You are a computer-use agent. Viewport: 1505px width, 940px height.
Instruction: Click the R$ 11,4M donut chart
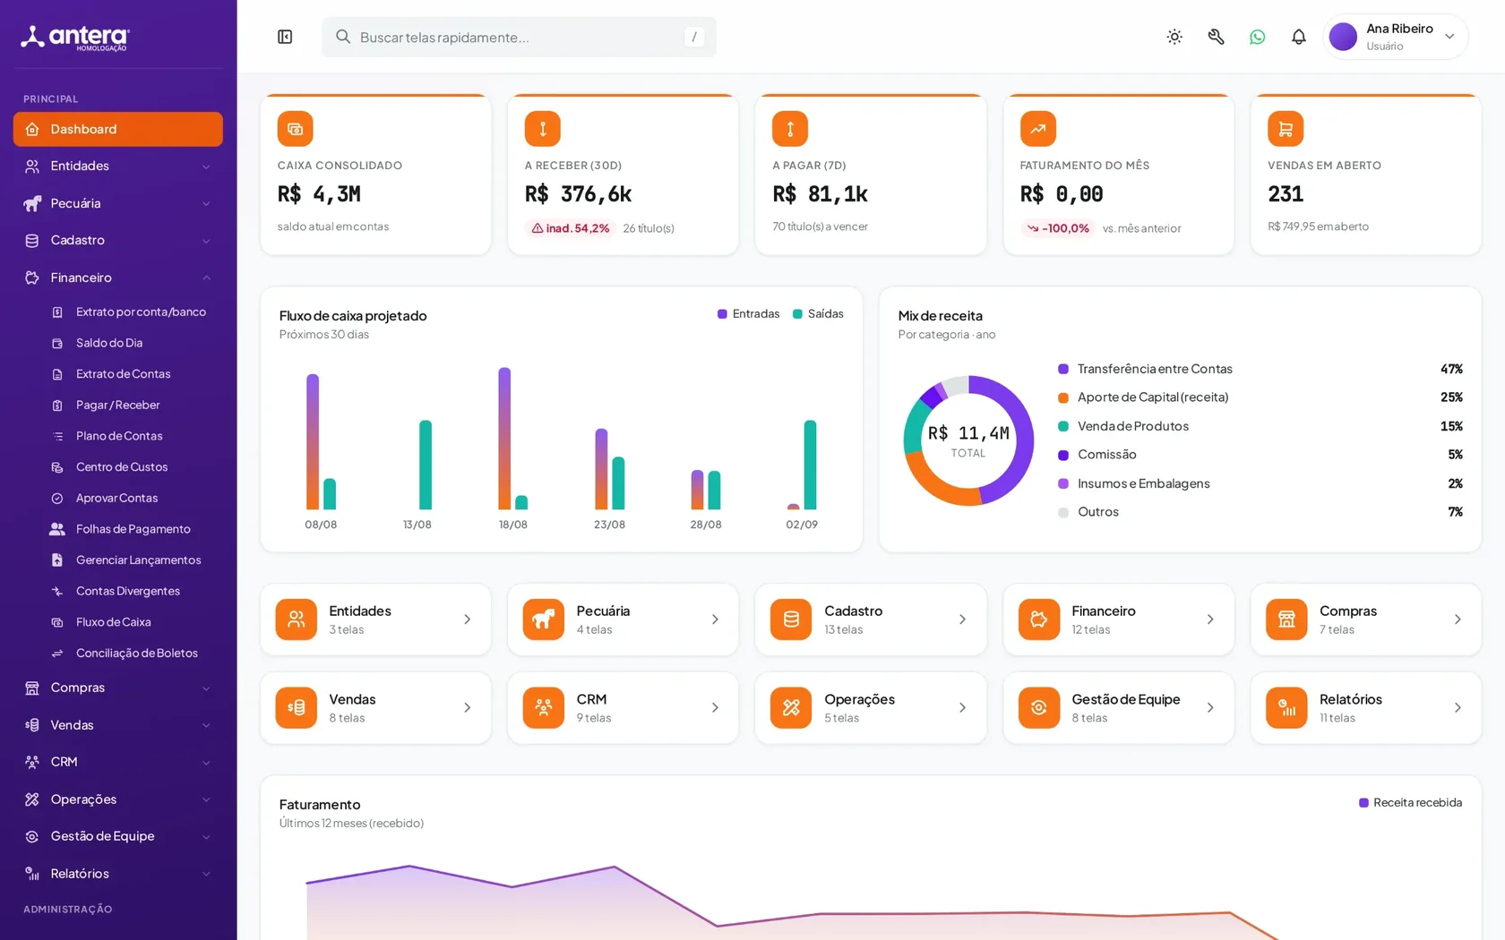coord(968,440)
